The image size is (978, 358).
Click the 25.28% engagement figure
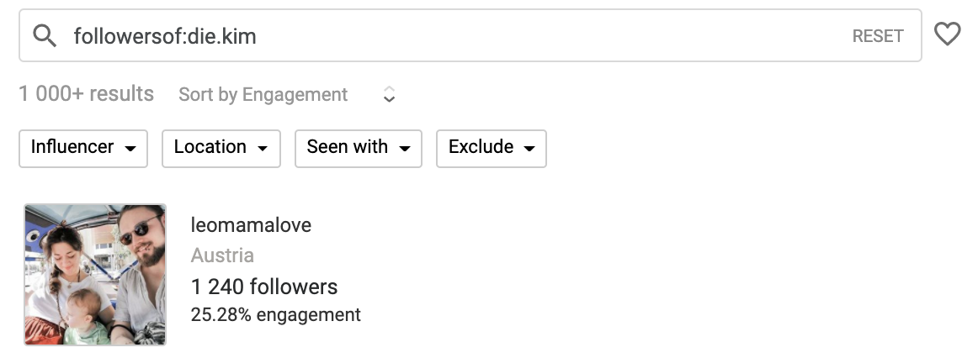click(x=276, y=314)
